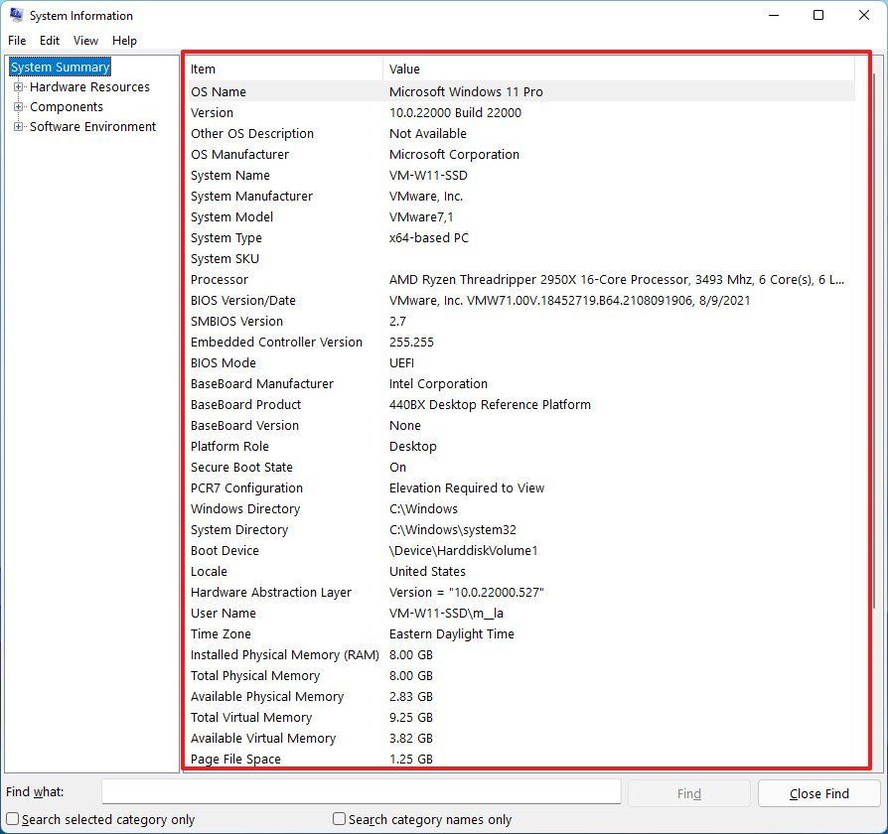Screen dimensions: 888x834
Task: Expand the Hardware Resources tree node
Action: tap(19, 86)
